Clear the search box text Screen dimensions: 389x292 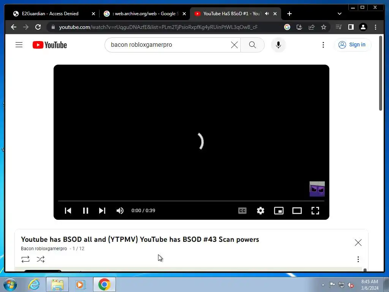pyautogui.click(x=234, y=45)
